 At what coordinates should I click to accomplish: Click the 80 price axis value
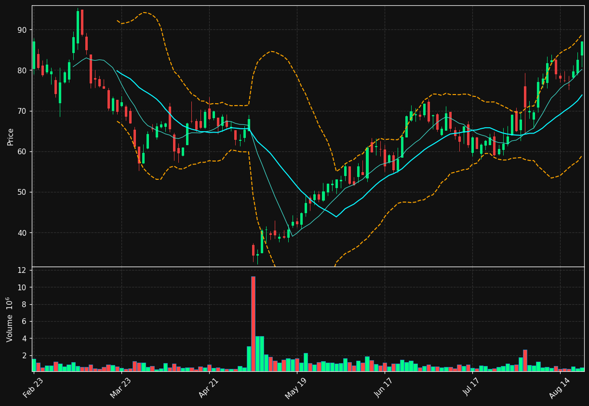click(22, 70)
